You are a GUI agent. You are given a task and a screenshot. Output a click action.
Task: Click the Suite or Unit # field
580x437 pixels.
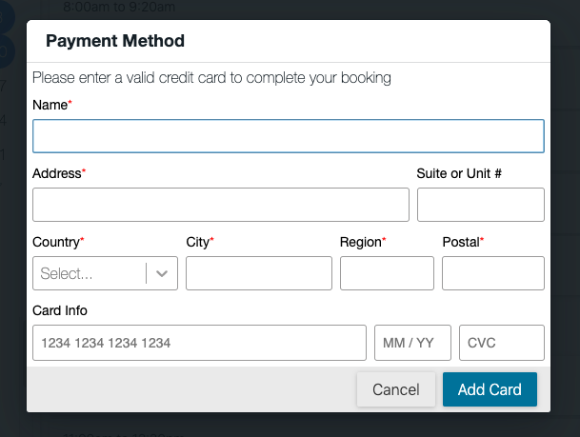point(480,205)
